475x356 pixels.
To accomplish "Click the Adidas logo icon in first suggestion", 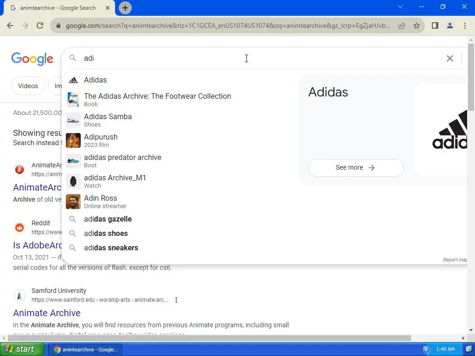I will [x=73, y=80].
